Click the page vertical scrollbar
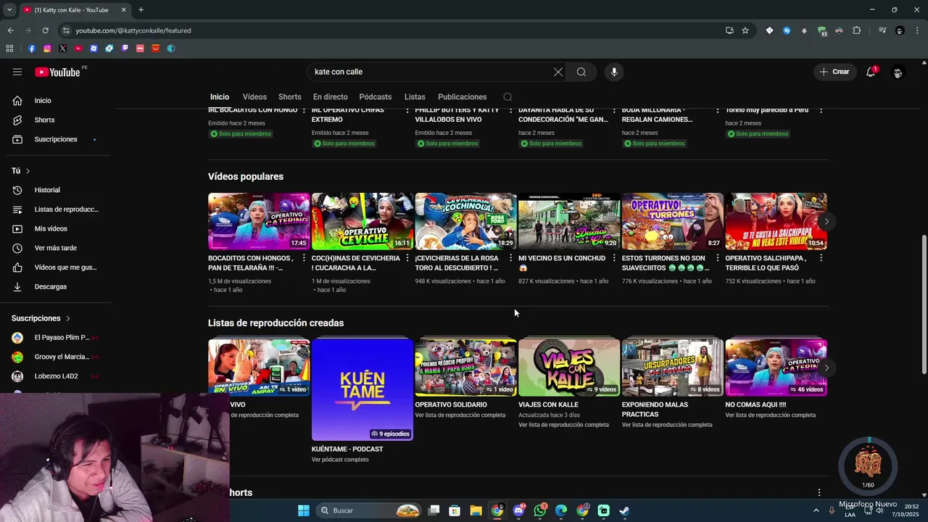This screenshot has width=928, height=522. click(923, 306)
